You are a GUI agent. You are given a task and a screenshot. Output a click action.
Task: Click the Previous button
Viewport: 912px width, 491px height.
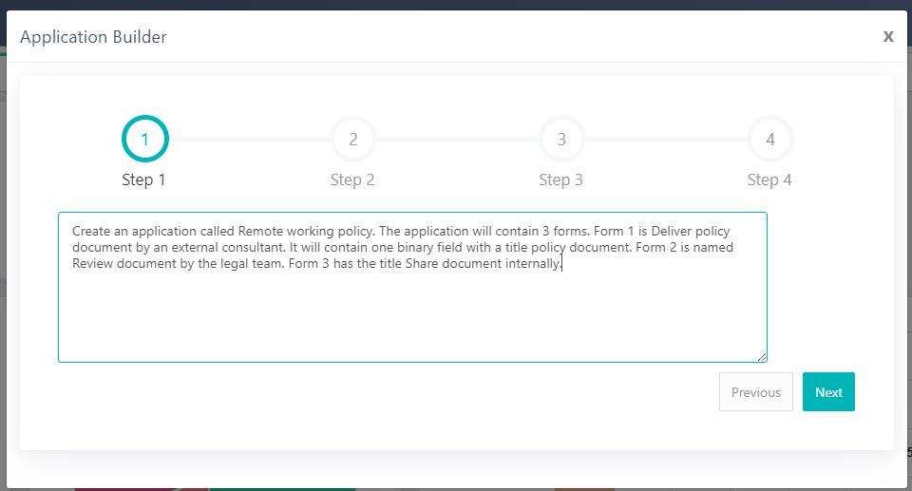[x=756, y=392]
